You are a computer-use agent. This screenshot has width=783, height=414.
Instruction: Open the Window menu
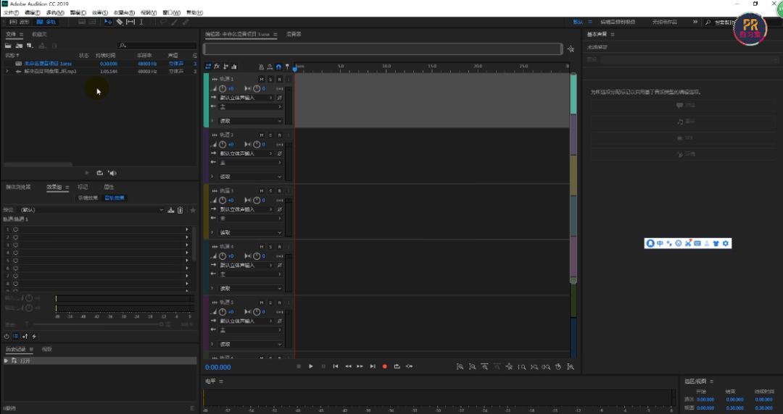point(171,12)
